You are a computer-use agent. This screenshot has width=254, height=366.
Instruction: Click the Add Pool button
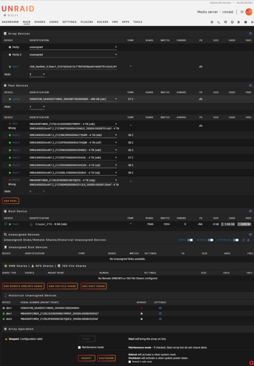[x=11, y=201]
